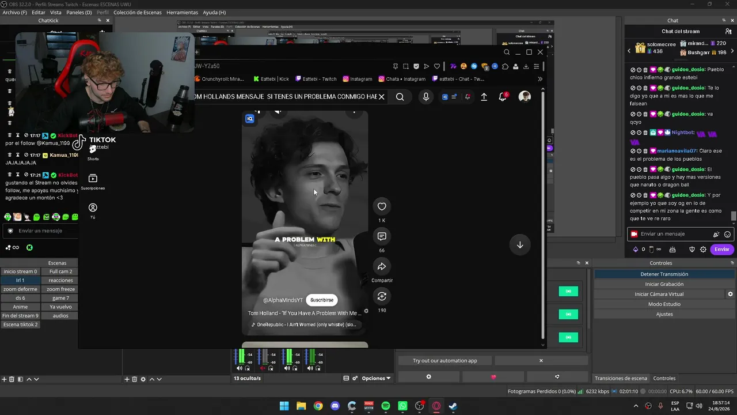Bookmark page with Opera heart icon
Screen dimensions: 737x415
pyautogui.click(x=437, y=66)
